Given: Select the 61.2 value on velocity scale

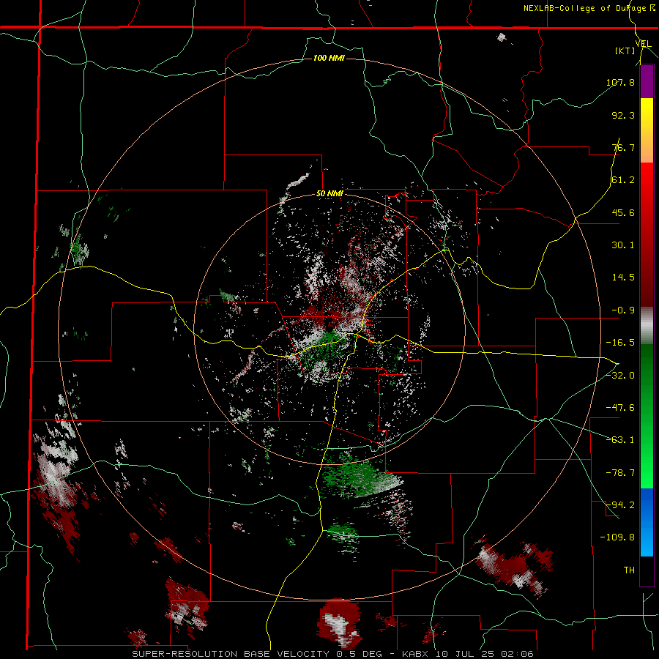Looking at the screenshot, I should pyautogui.click(x=623, y=180).
